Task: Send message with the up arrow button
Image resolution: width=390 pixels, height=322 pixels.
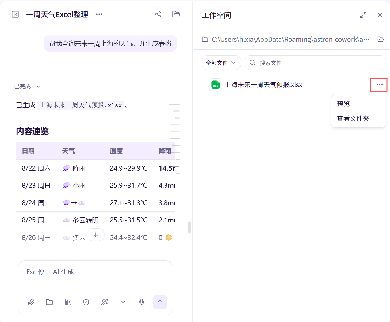Action: click(160, 302)
